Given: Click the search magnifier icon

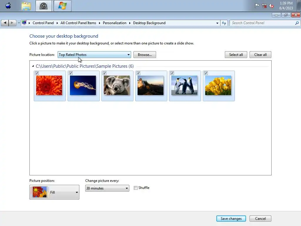Looking at the screenshot, I should click(297, 23).
